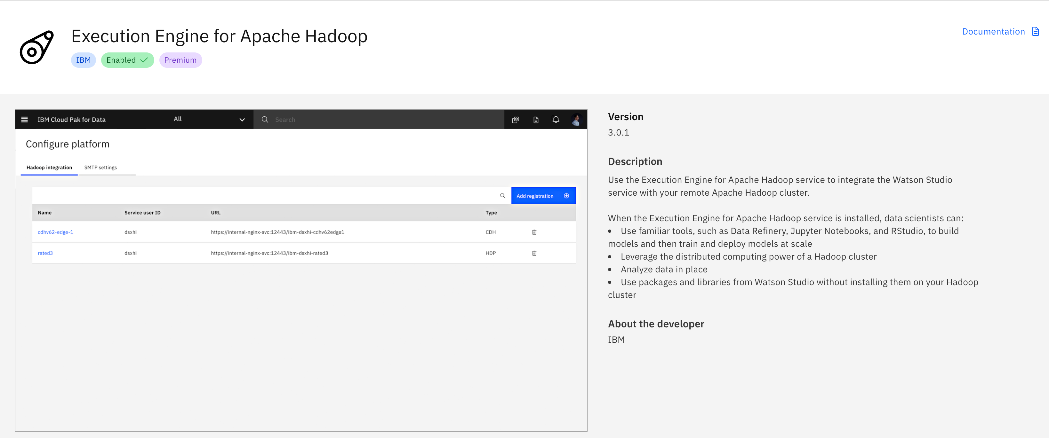Screen dimensions: 1049x438
Task: Click dsxhi in the rated3 row
Action: 130,253
